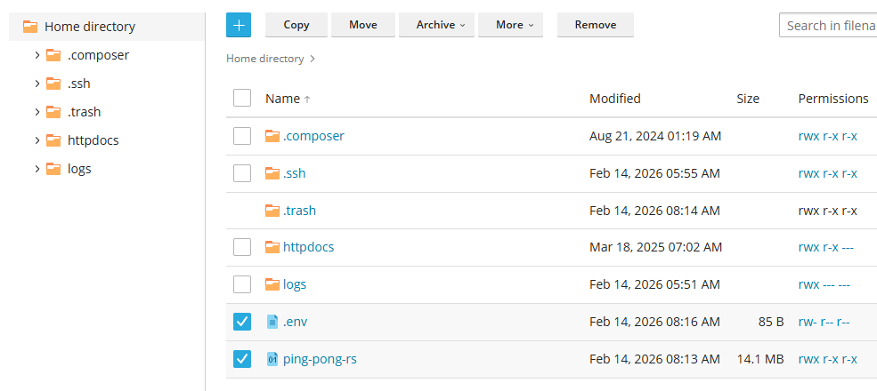
Task: Click the .env file icon
Action: point(272,322)
